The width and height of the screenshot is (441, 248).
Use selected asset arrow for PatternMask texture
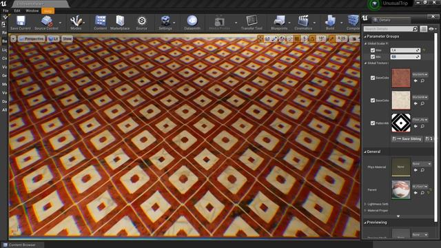[x=416, y=127]
